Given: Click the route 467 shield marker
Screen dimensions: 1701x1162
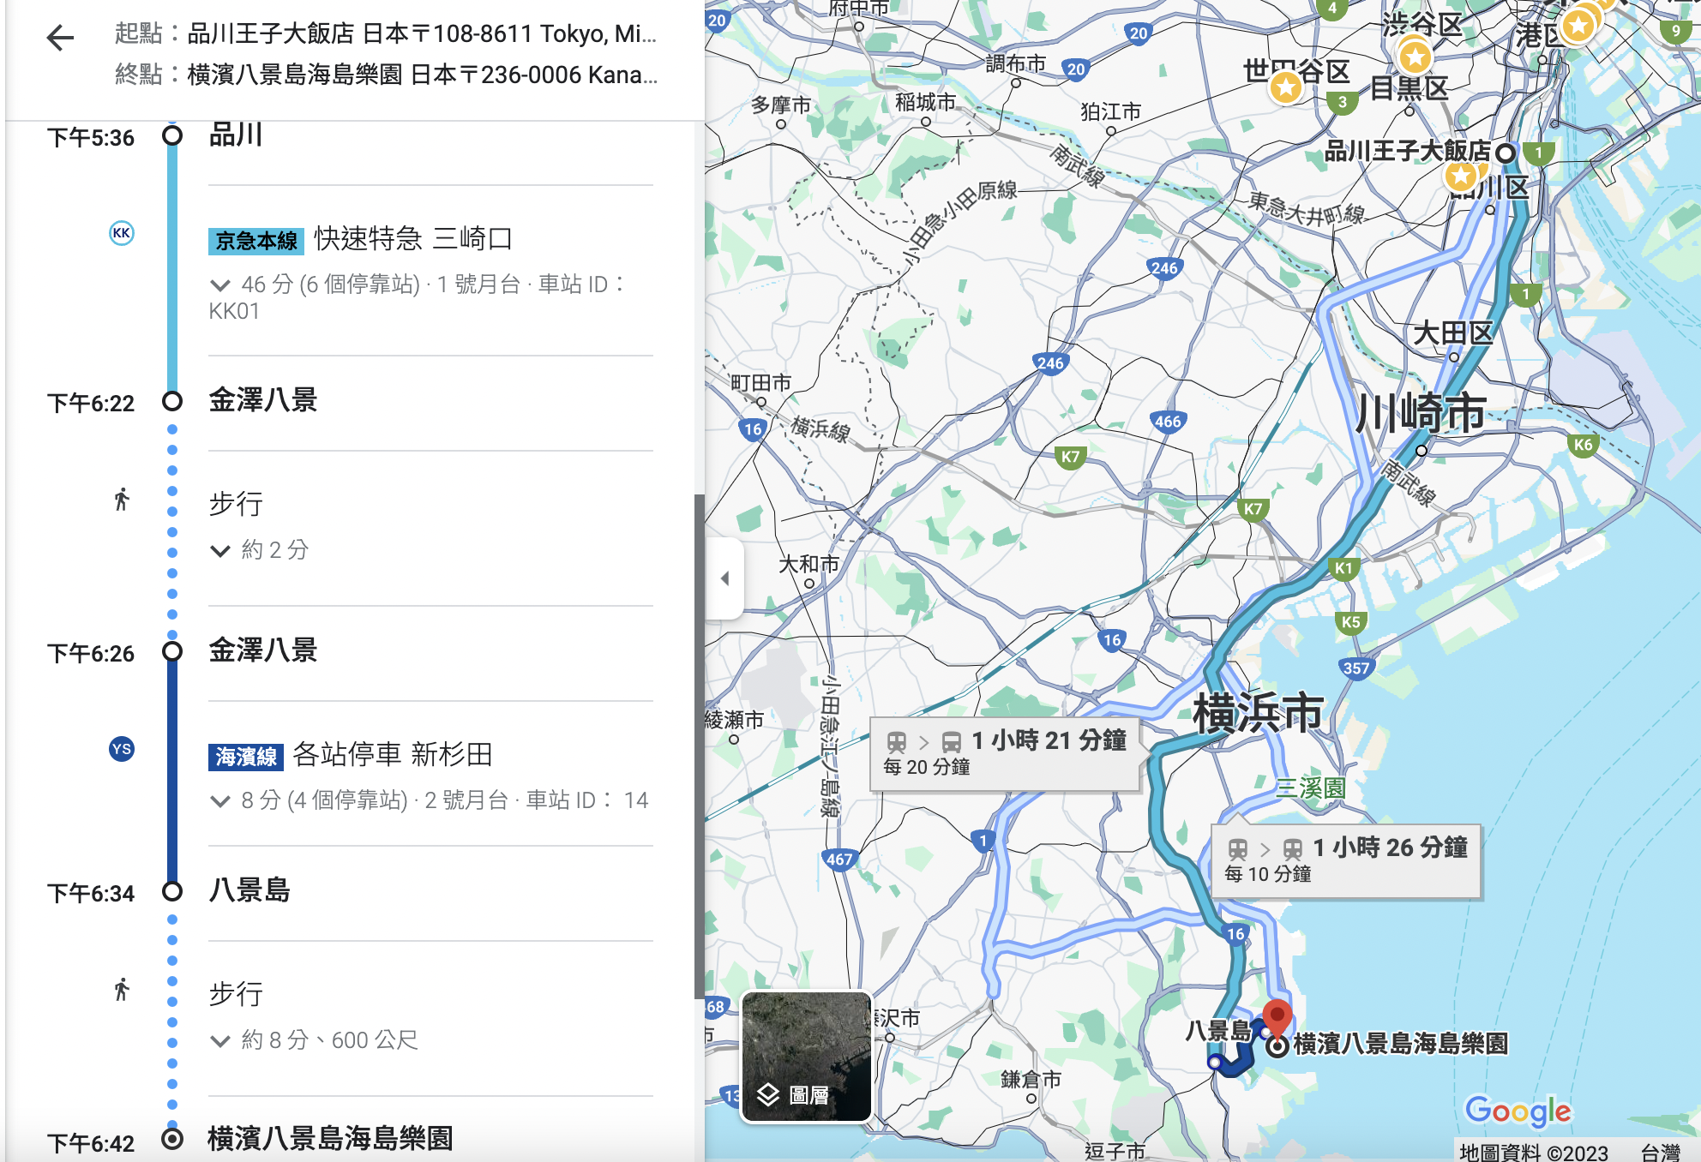Looking at the screenshot, I should [x=839, y=859].
